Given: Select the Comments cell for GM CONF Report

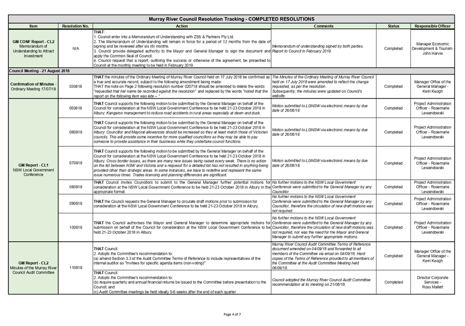Looking at the screenshot, I should [323, 49].
